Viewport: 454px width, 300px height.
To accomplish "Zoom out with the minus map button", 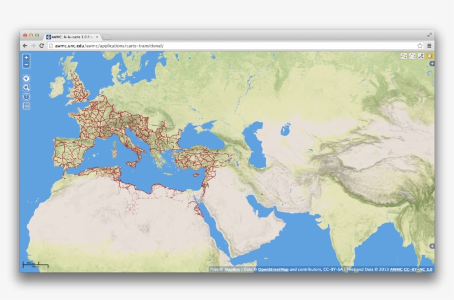I will pos(27,65).
